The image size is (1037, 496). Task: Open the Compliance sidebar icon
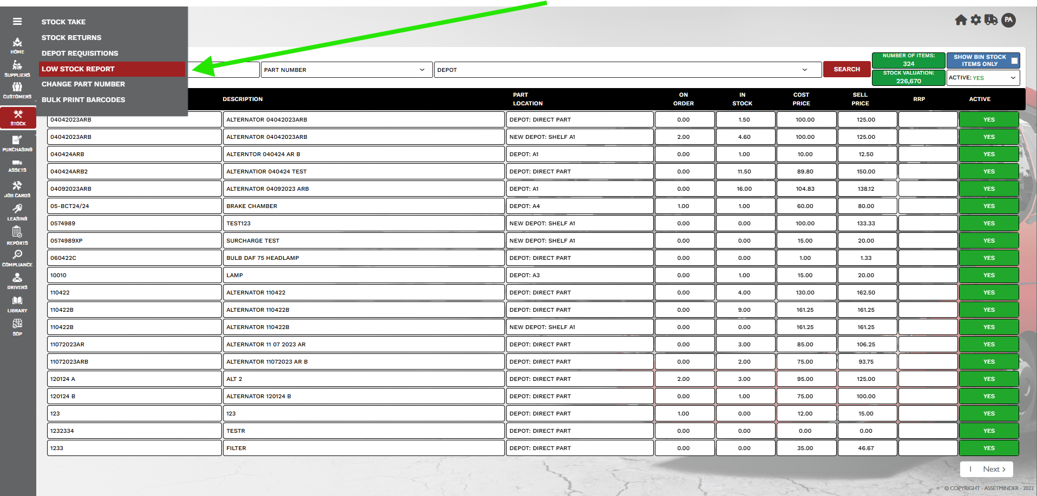point(17,258)
